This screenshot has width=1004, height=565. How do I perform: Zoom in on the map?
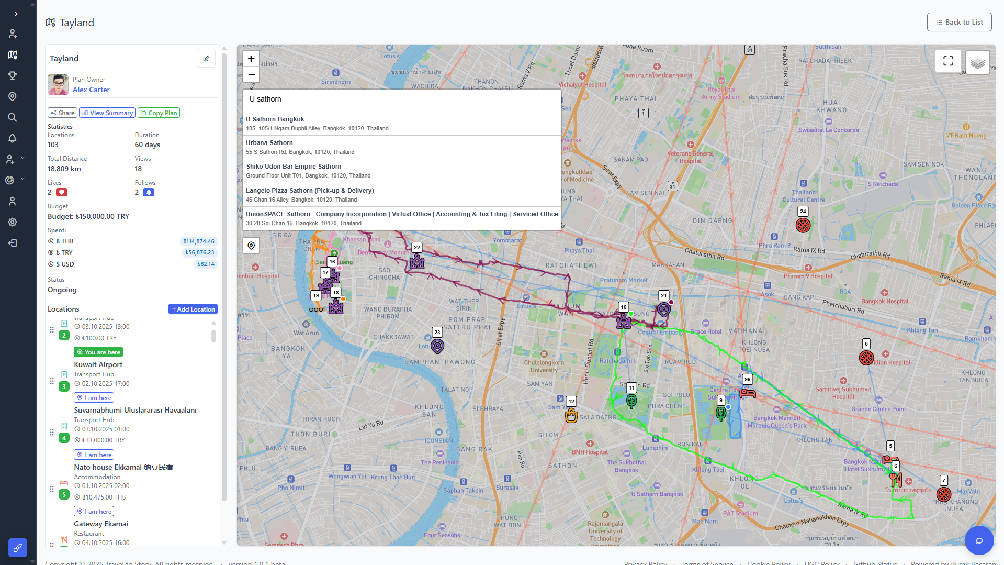(x=251, y=59)
